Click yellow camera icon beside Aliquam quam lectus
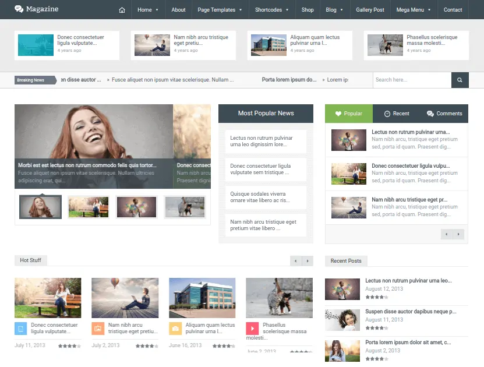 click(175, 329)
